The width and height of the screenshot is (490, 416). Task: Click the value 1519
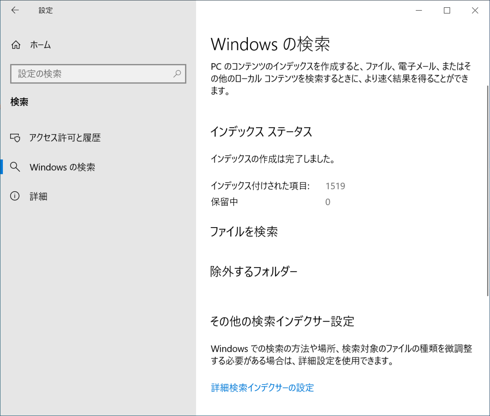click(335, 186)
